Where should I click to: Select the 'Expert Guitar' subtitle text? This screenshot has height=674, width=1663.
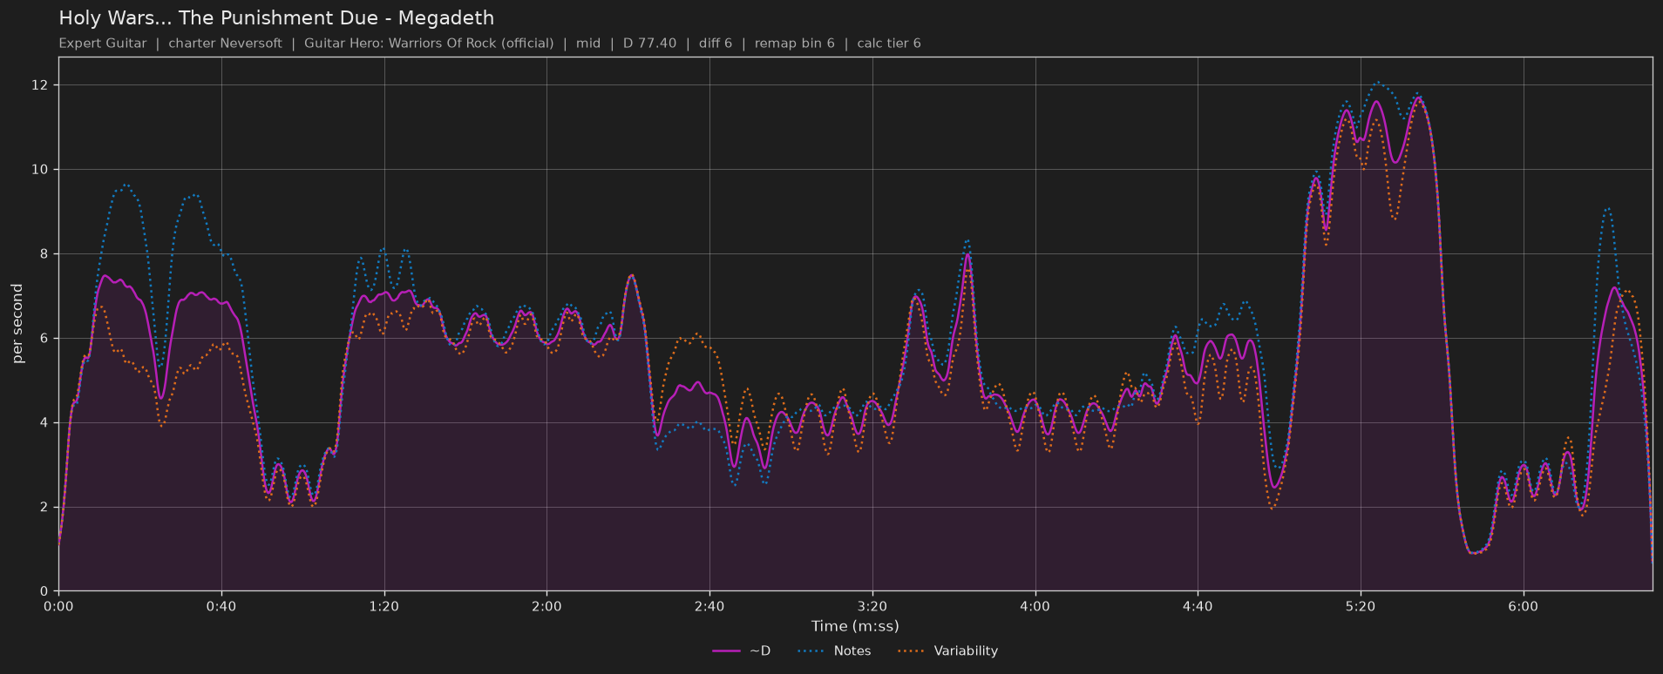[x=103, y=44]
